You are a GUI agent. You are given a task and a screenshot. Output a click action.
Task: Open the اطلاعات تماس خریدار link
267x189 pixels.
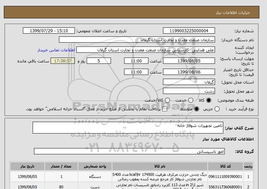[x=56, y=50]
